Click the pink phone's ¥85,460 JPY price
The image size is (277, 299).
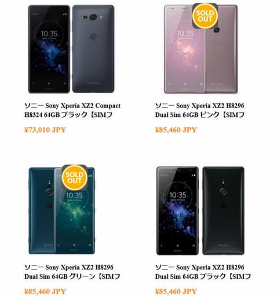(x=176, y=130)
